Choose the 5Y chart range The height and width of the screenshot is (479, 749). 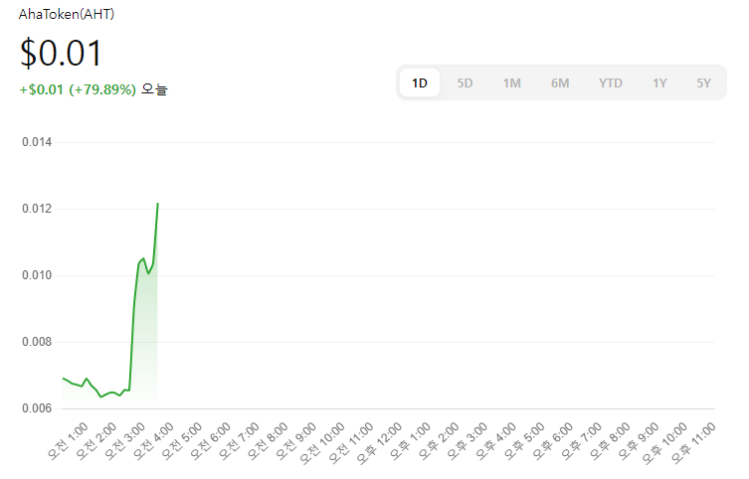click(703, 83)
